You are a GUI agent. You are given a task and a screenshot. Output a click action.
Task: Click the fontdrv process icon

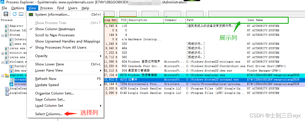[x=12, y=66]
